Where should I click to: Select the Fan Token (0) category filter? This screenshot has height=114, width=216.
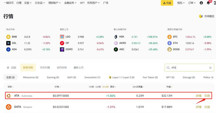(150, 77)
